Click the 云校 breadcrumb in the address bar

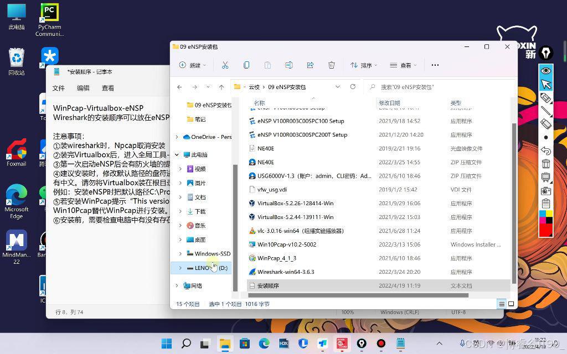tap(254, 87)
